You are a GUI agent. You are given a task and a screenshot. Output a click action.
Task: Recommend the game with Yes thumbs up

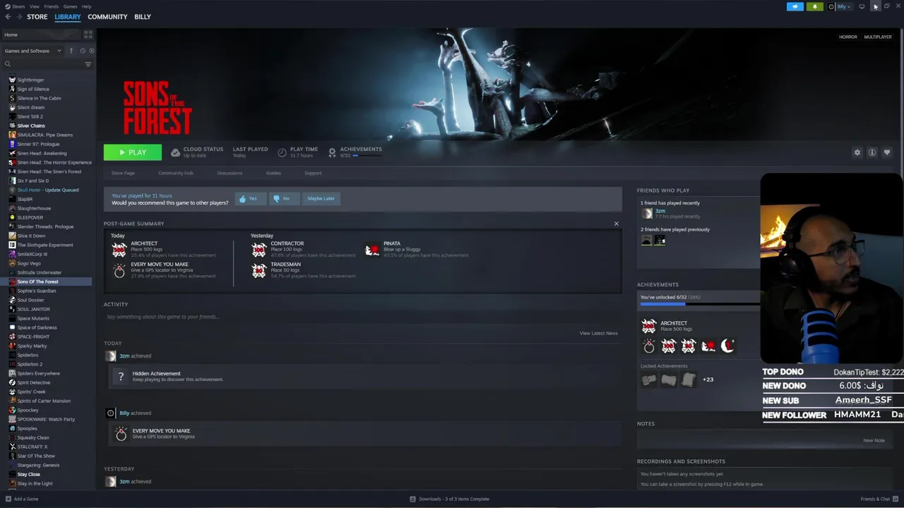[x=251, y=198]
